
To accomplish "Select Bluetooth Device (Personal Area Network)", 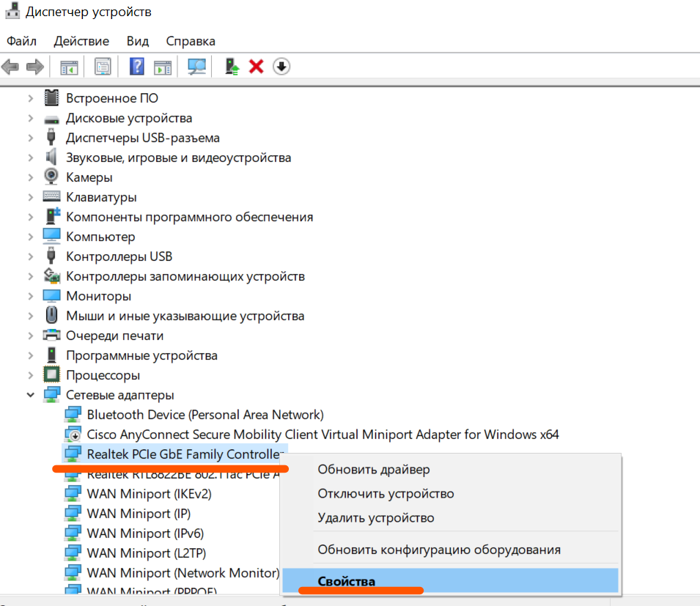I will [x=205, y=415].
